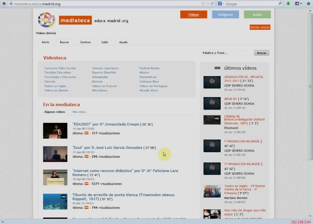313x224 pixels.
Task: Open Tecnología y Educación category
Action: [60, 77]
